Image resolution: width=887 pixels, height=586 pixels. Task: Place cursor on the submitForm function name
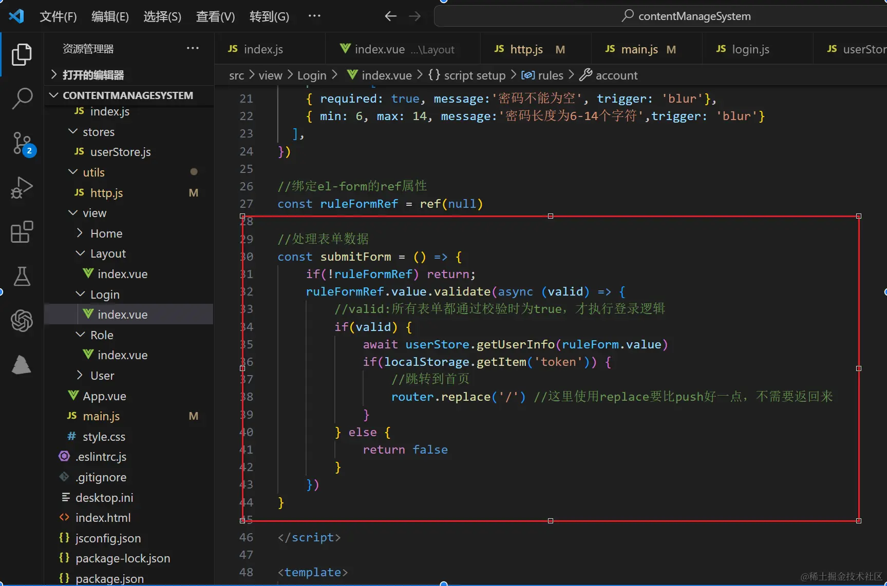(x=355, y=257)
